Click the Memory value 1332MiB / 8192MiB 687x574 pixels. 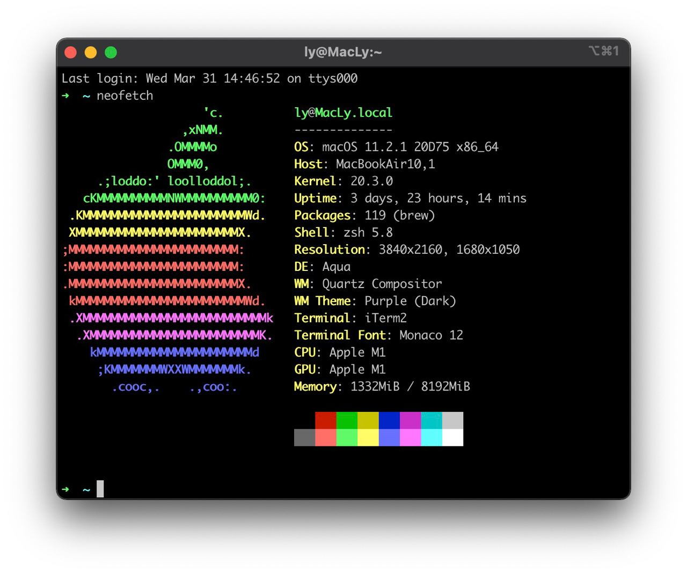pos(410,387)
